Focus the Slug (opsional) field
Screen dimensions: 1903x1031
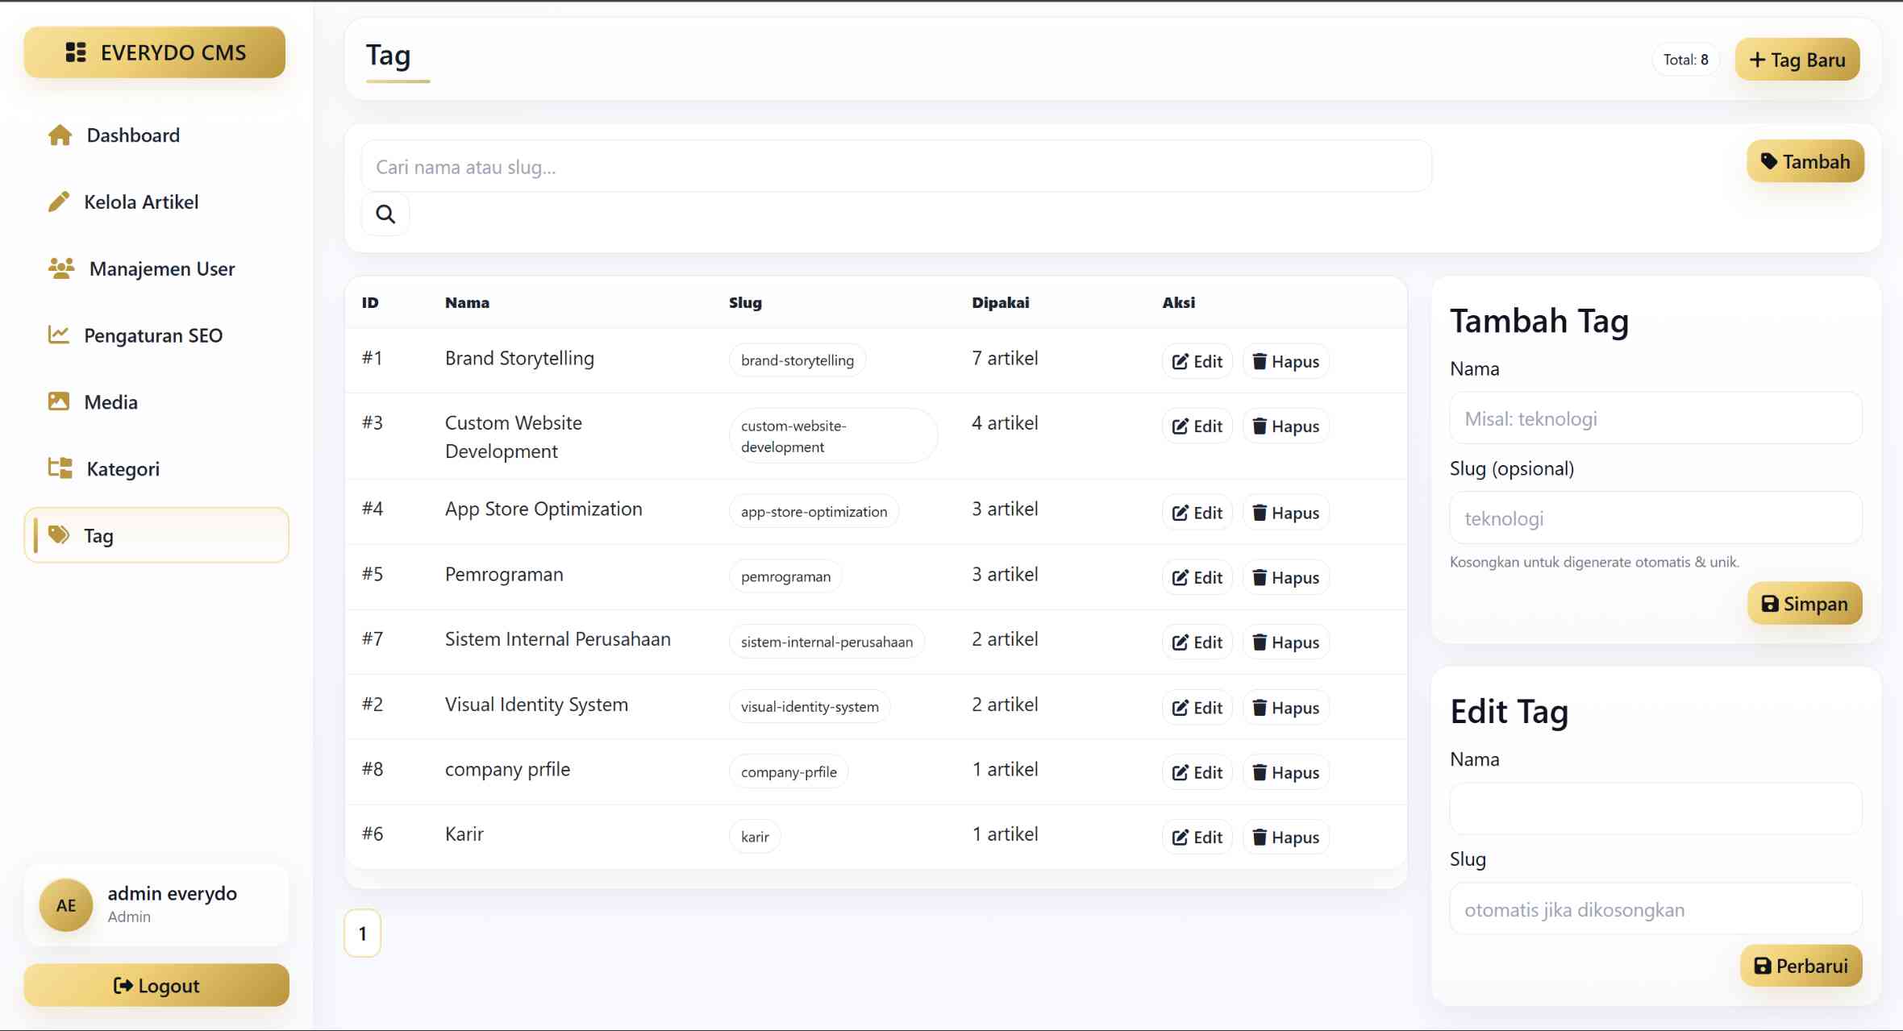(x=1655, y=518)
